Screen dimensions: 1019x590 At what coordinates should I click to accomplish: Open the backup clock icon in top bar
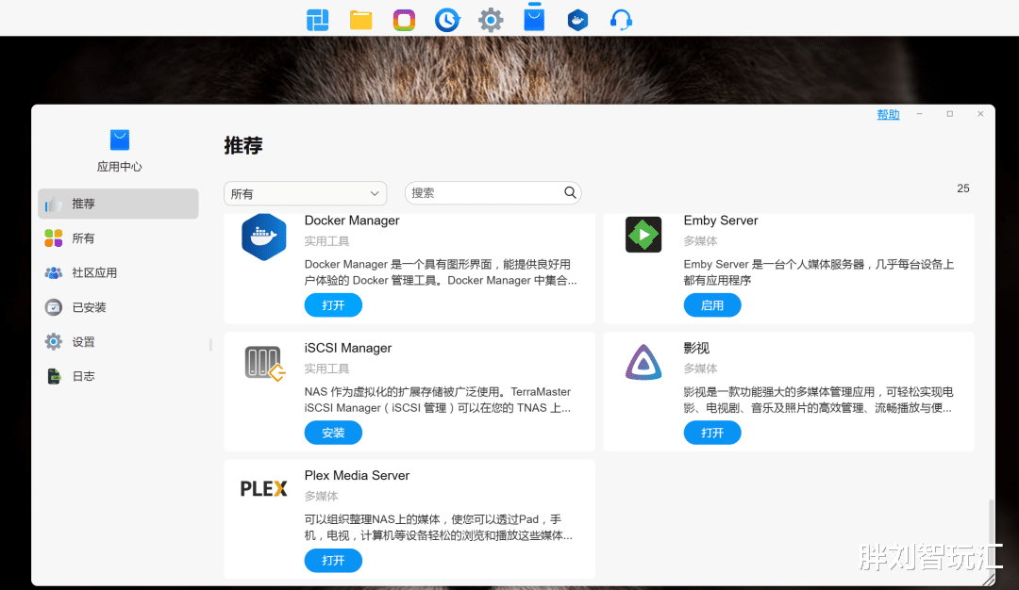click(x=447, y=20)
